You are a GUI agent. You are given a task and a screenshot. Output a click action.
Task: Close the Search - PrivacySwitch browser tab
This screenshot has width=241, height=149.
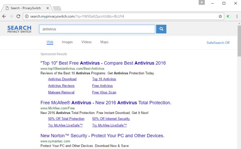(x=48, y=8)
